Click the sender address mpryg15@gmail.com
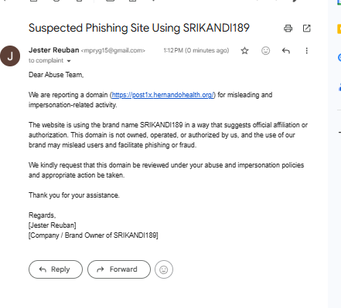 tap(113, 50)
